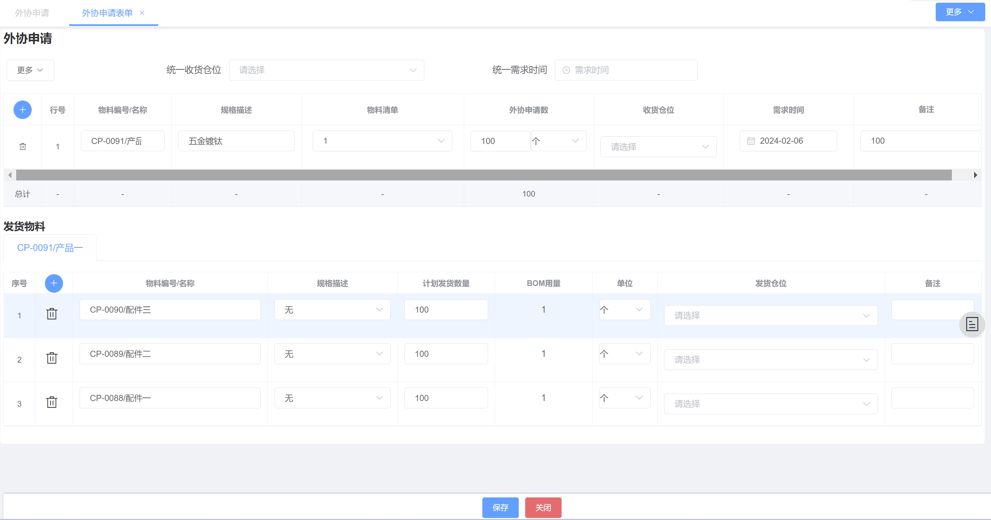The image size is (991, 520).
Task: Open the top-right blue 更多 dropdown
Action: coord(960,12)
